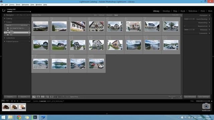Click the plus icon on Publish Services
This screenshot has width=214, height=120.
pos(29,41)
